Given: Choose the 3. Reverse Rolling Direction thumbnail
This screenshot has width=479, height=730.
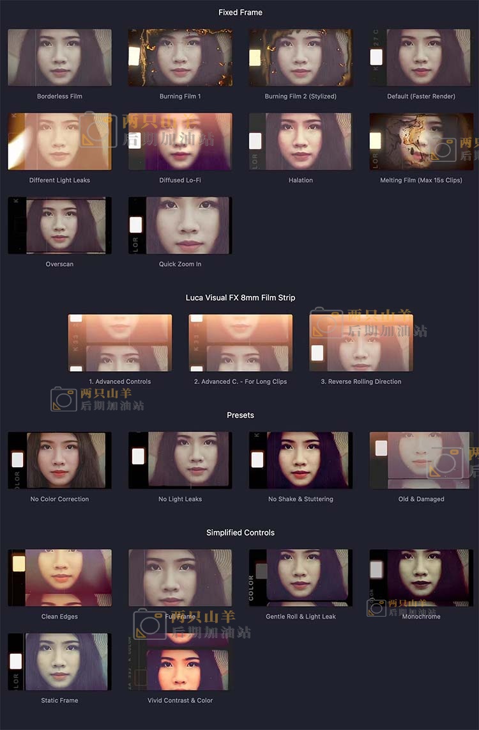Looking at the screenshot, I should (361, 343).
